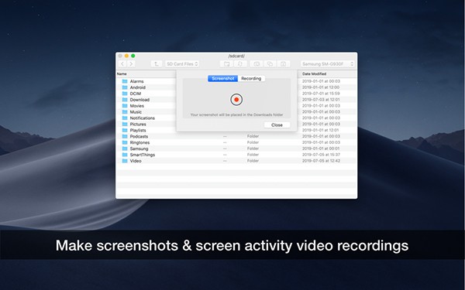
Task: Select the Screenshot tab
Action: (223, 78)
